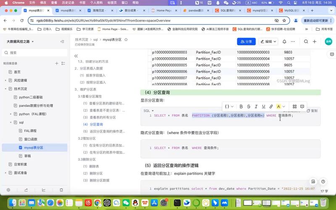The height and width of the screenshot is (210, 336).
Task: Open the notifications bell
Action: pos(284,42)
